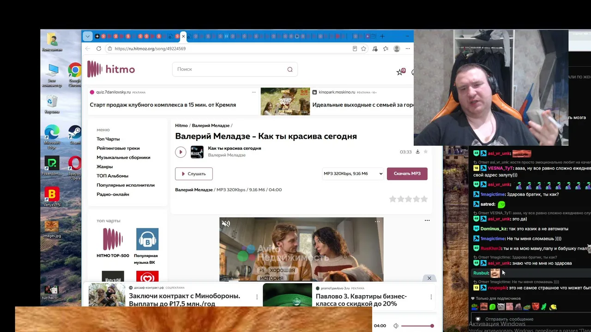
Task: Play the track with the round play button
Action: pyautogui.click(x=181, y=152)
